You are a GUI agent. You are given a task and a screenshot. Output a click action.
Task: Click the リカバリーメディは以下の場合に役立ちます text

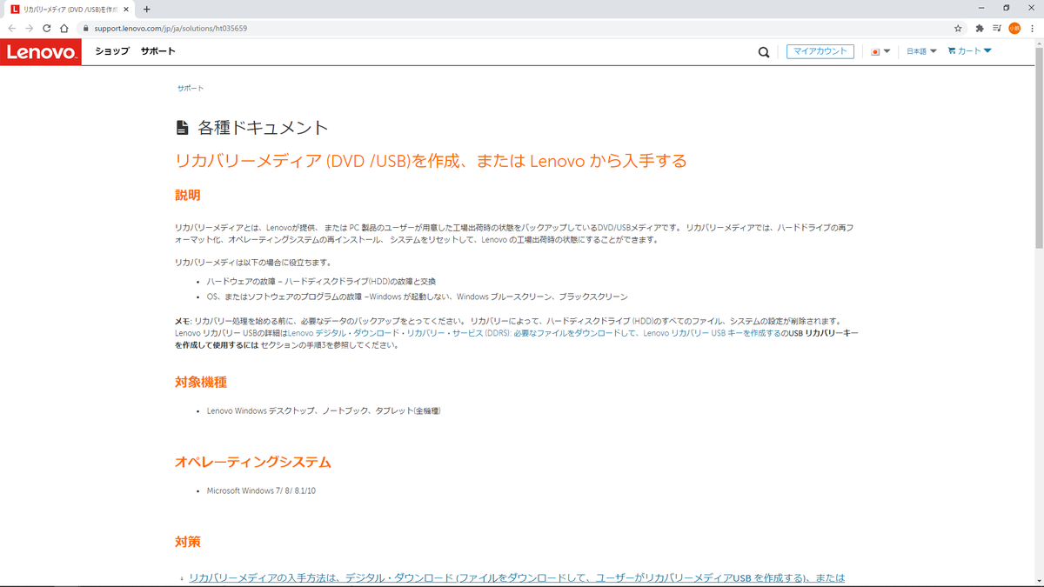[x=253, y=262]
